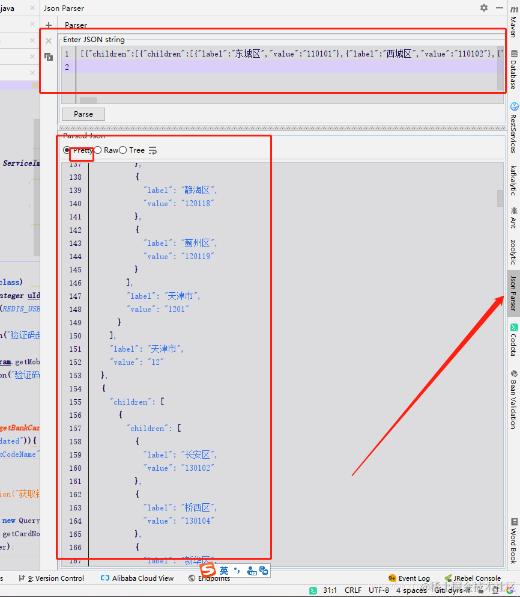Switch Sogou input language via 英 icon
This screenshot has height=597, width=520.
coord(224,571)
